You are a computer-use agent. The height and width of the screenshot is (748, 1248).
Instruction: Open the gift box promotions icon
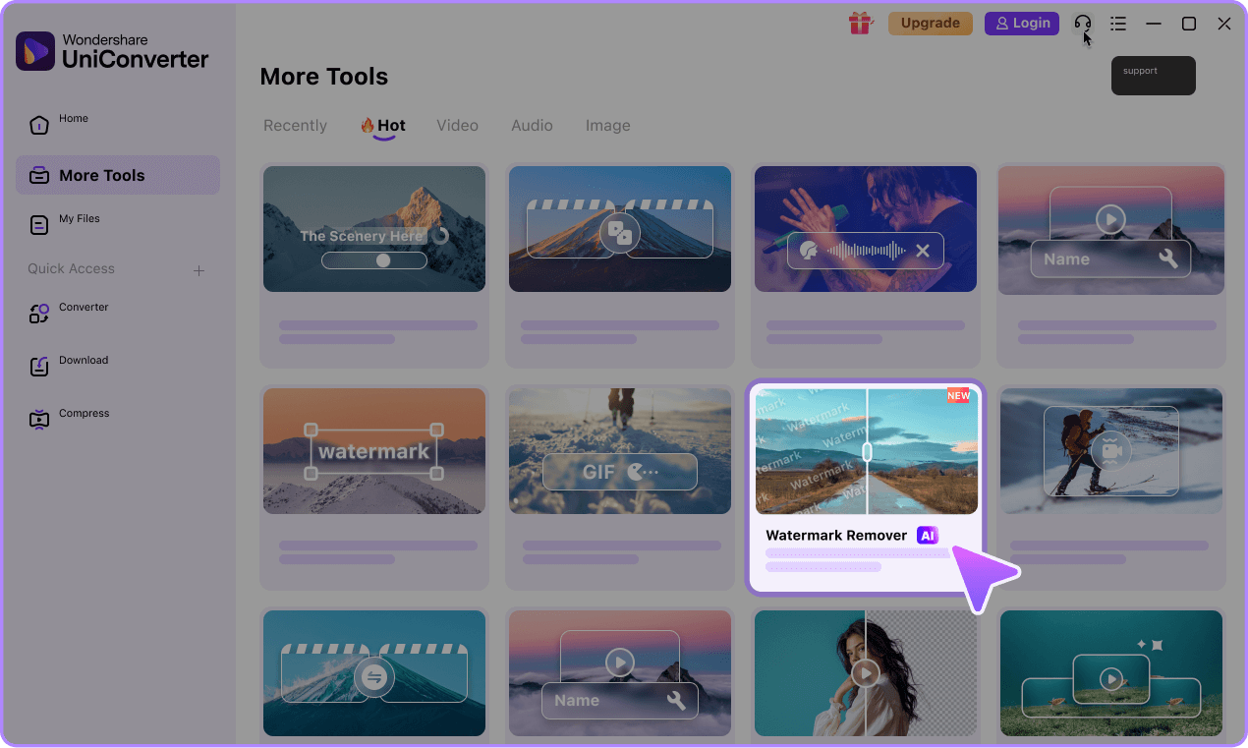pos(861,23)
